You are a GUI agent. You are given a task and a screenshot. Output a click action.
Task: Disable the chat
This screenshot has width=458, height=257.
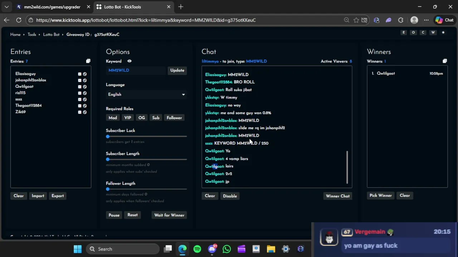(x=230, y=196)
